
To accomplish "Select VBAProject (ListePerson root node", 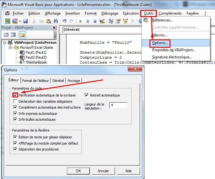I will pyautogui.click(x=35, y=43).
